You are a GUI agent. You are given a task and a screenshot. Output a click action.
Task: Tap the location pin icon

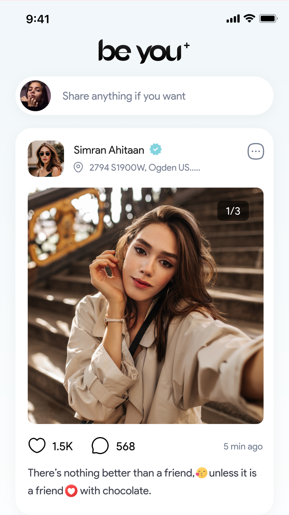tap(78, 167)
